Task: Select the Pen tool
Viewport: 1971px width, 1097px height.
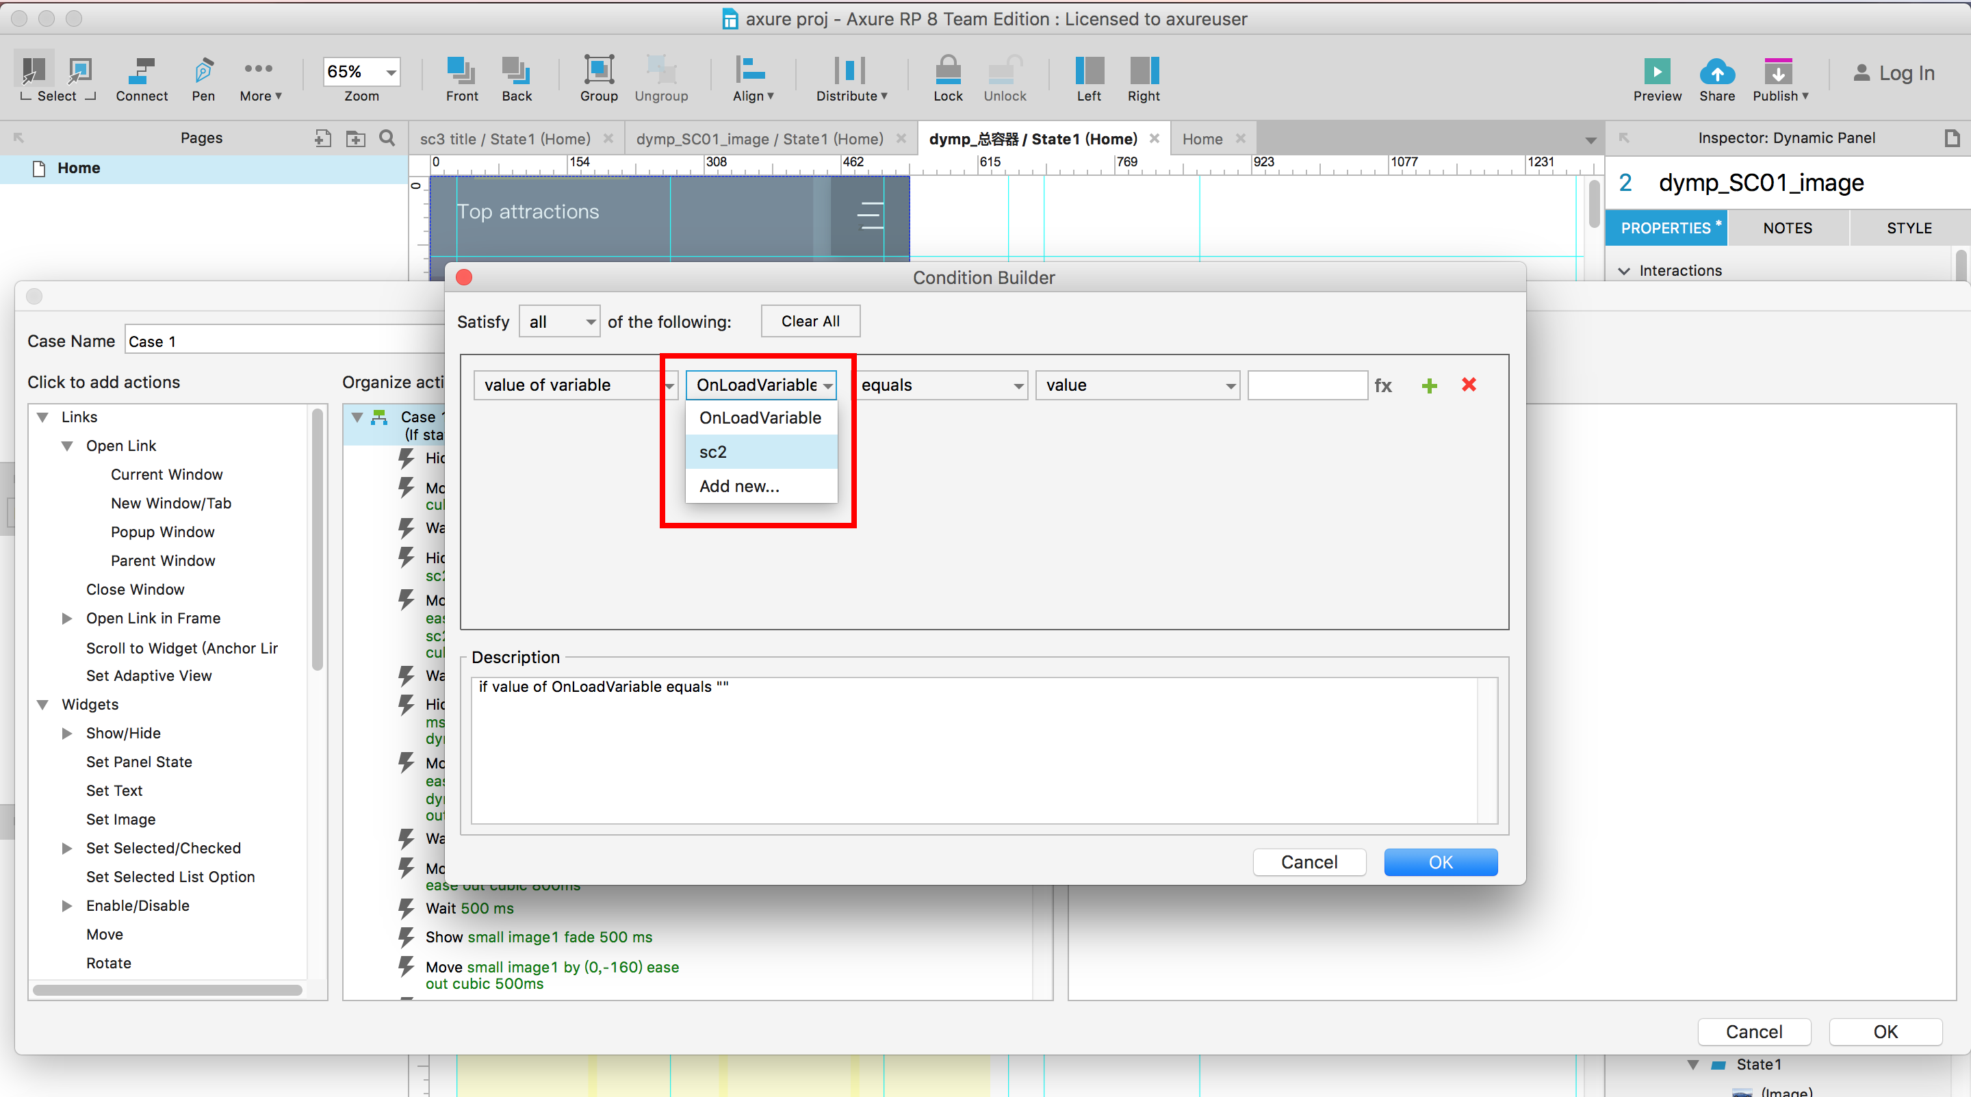Action: tap(203, 71)
